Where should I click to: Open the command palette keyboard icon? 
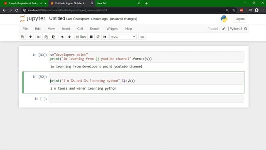click(142, 37)
